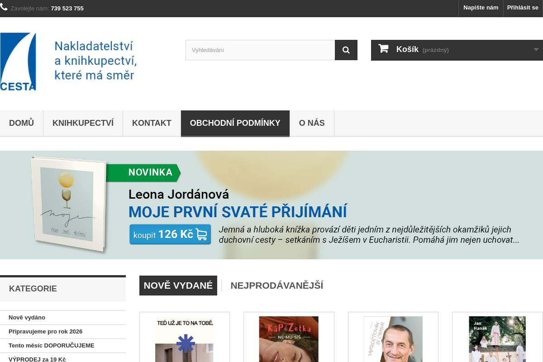Click the phone icon in top bar
Viewport: 543px width, 362px height.
tap(4, 7)
